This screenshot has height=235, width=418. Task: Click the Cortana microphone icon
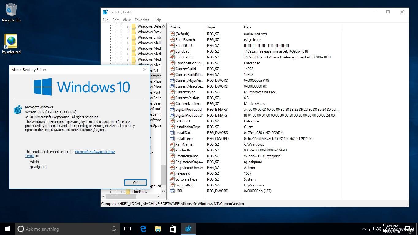tap(114, 229)
